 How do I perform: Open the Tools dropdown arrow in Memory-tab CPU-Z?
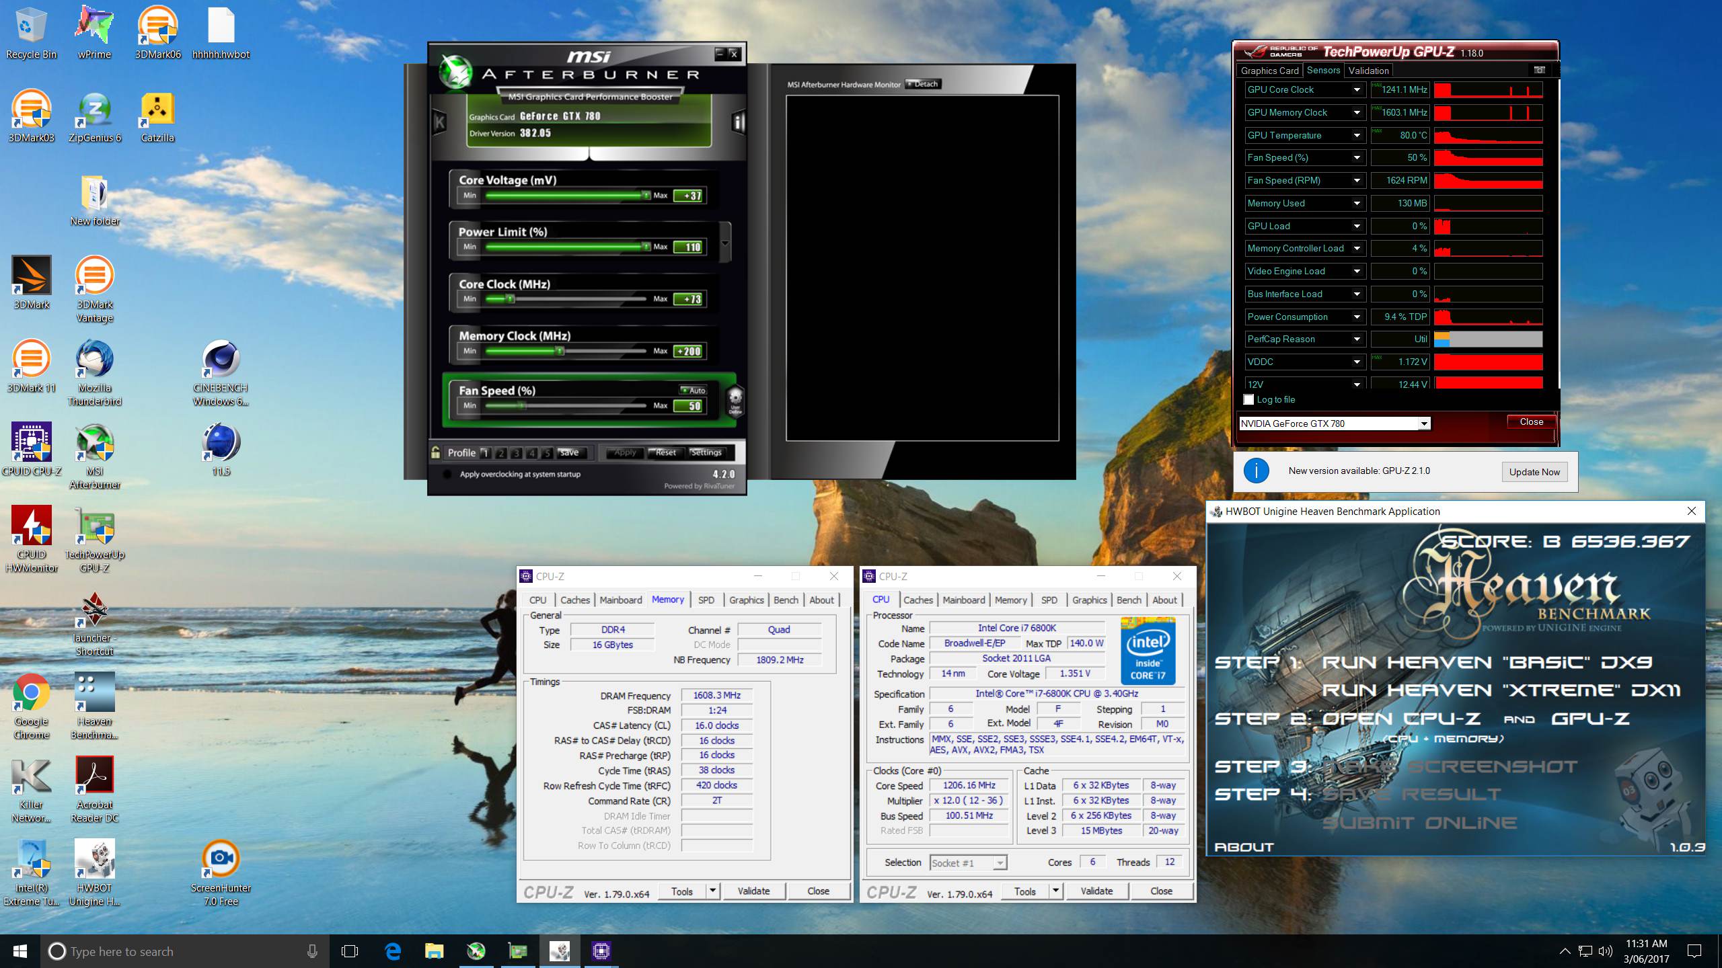pyautogui.click(x=712, y=891)
